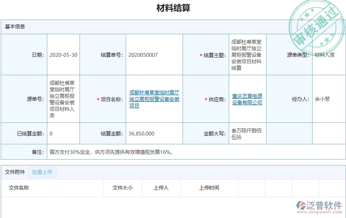This screenshot has width=346, height=218.
Task: Click the 经办人 value 余小琴
Action: pyautogui.click(x=322, y=99)
